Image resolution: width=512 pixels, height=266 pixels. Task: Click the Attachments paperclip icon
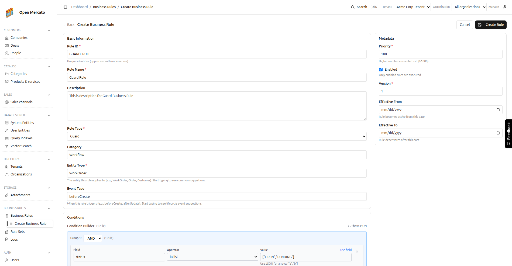pos(7,195)
